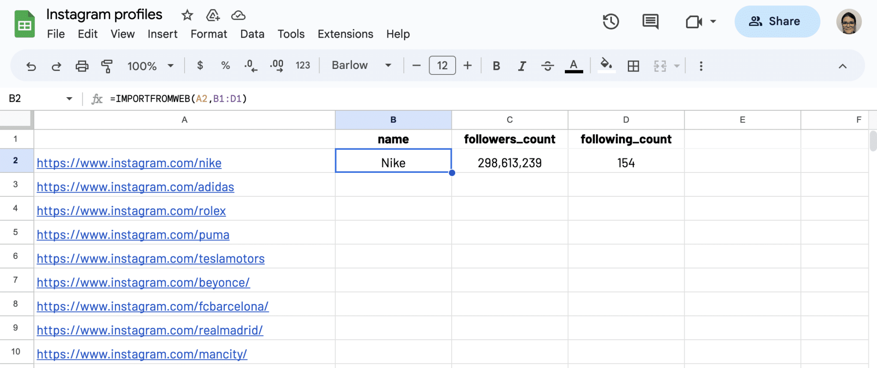
Task: Click the font size field showing 12
Action: tap(442, 65)
